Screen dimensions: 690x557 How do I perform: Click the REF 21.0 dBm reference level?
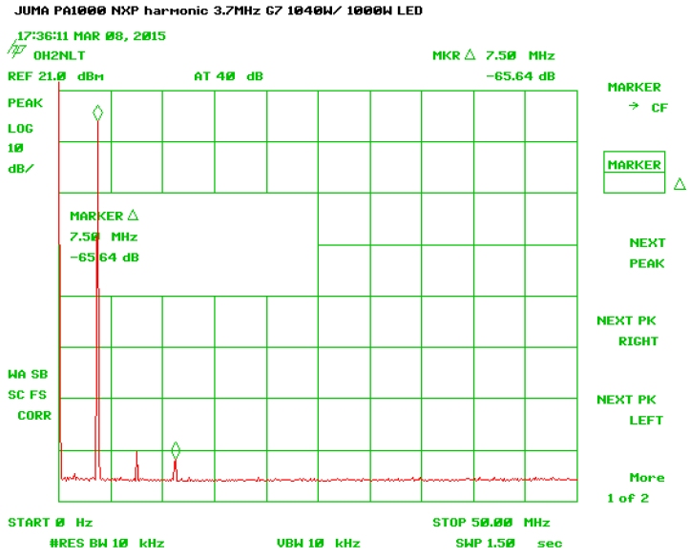(56, 76)
